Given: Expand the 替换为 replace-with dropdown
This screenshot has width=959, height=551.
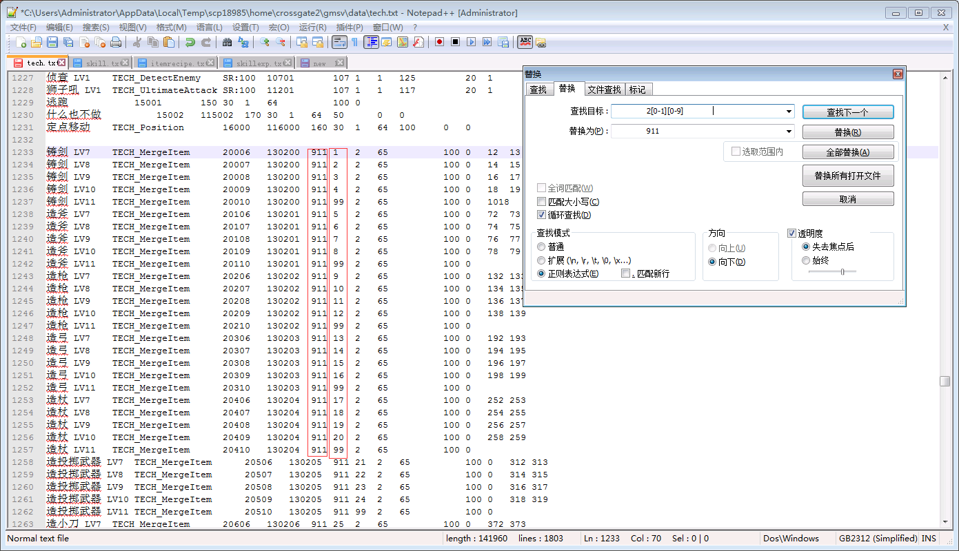Looking at the screenshot, I should pos(789,132).
